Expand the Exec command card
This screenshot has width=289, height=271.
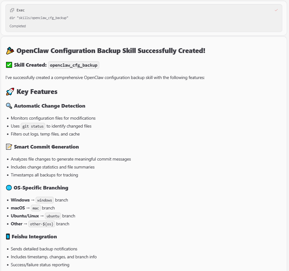coord(144,18)
